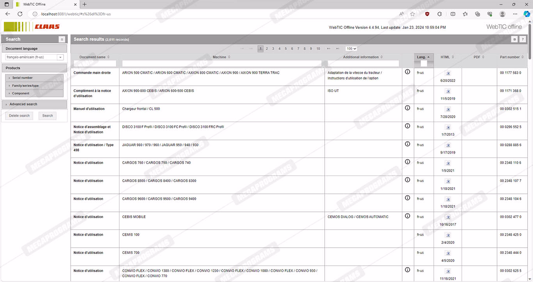The height and width of the screenshot is (282, 533).
Task: Collapse the Search panel using its header icon
Action: [62, 39]
